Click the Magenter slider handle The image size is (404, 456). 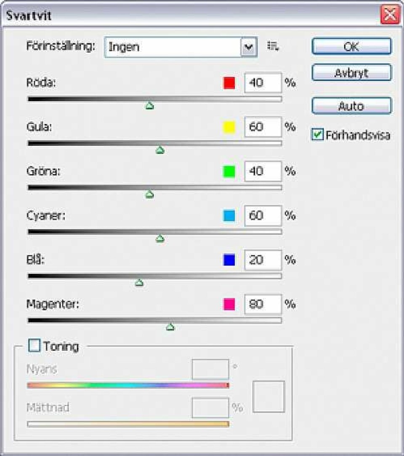point(170,327)
